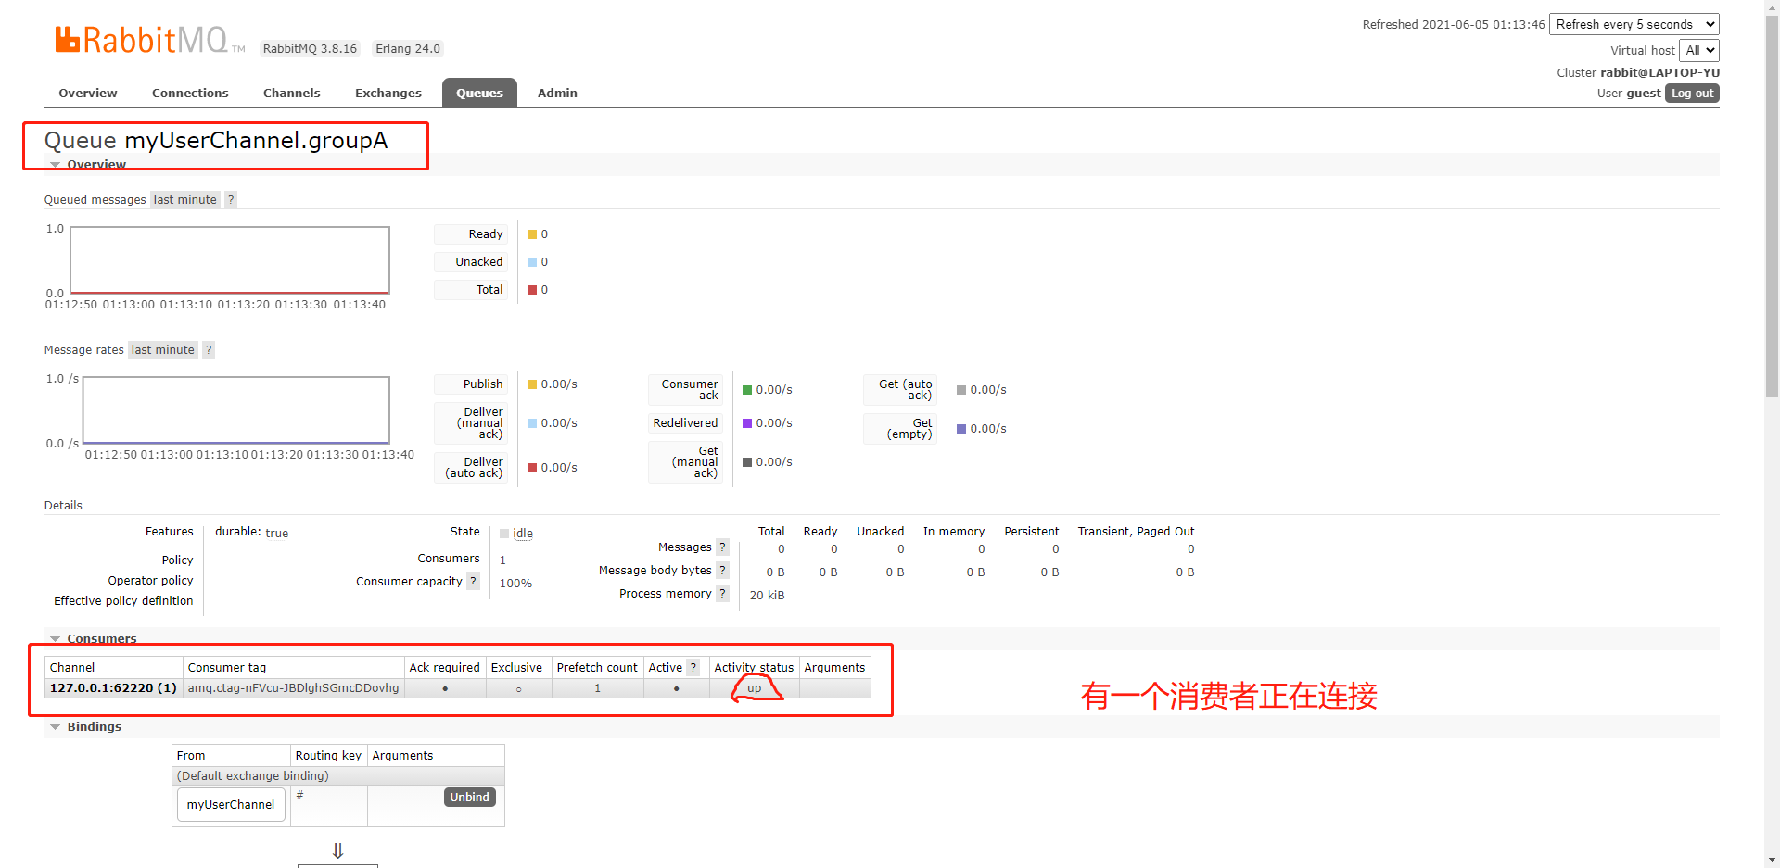Screen dimensions: 1780x868
Task: Click the light blue Deliver (manual ack) swatch
Action: pyautogui.click(x=532, y=423)
